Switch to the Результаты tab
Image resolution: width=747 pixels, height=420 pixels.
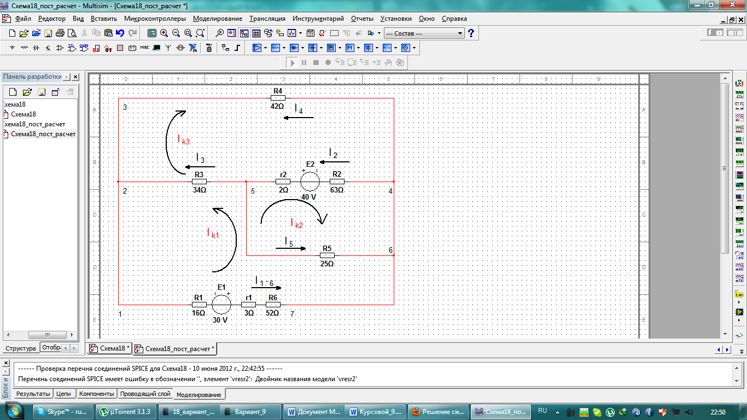33,394
